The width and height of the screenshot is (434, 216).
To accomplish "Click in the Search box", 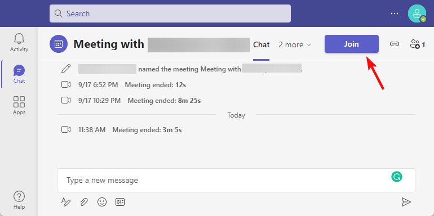I will point(170,13).
